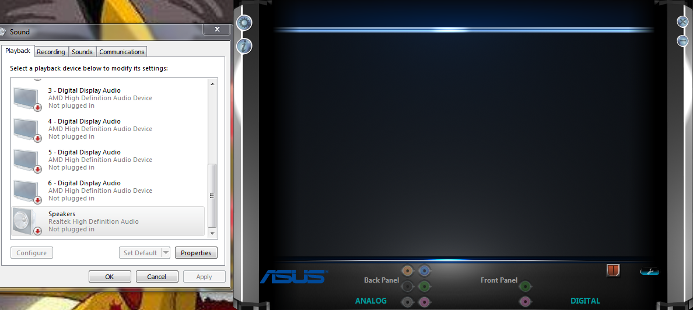The height and width of the screenshot is (310, 693).
Task: Open connector settings via orange folder icon
Action: [613, 270]
